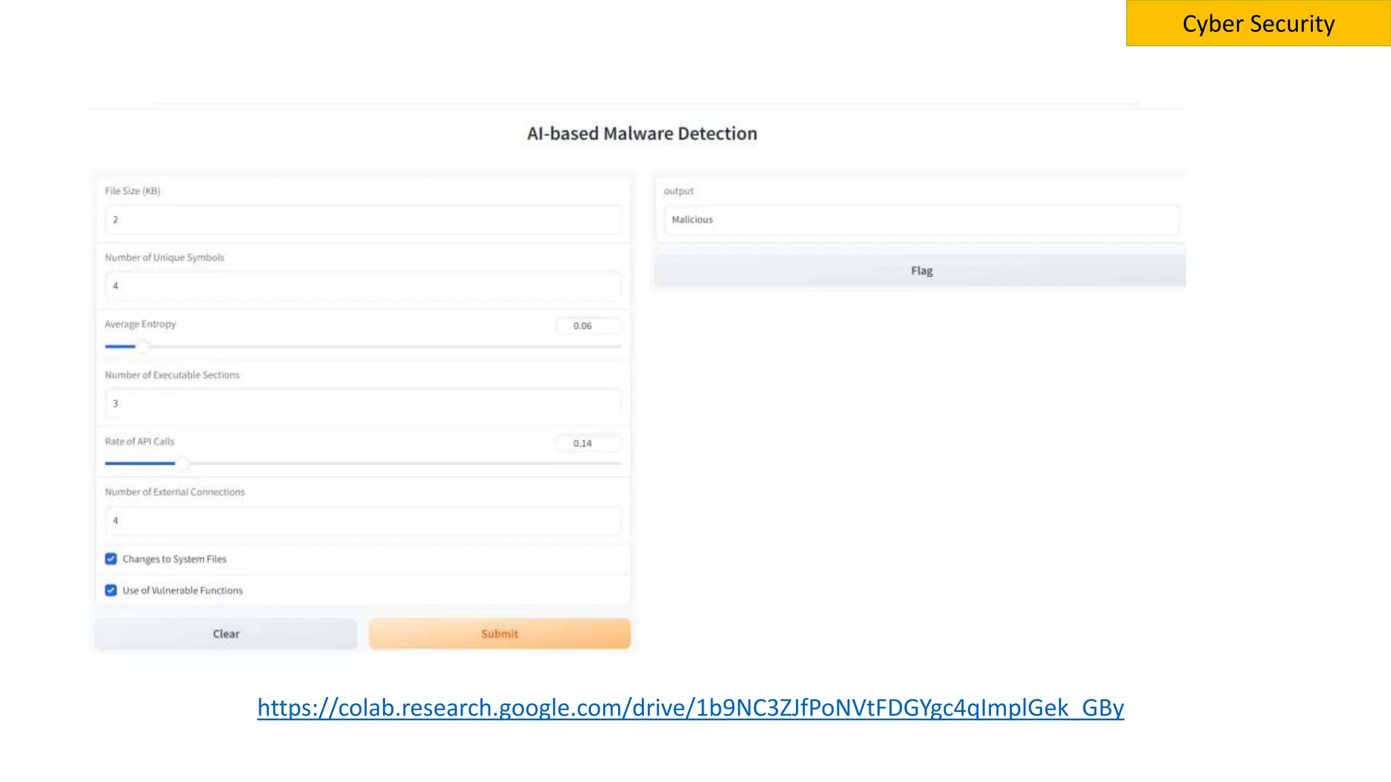Uncheck Use of Vulnerable Functions checkbox
The width and height of the screenshot is (1391, 782).
tap(111, 590)
